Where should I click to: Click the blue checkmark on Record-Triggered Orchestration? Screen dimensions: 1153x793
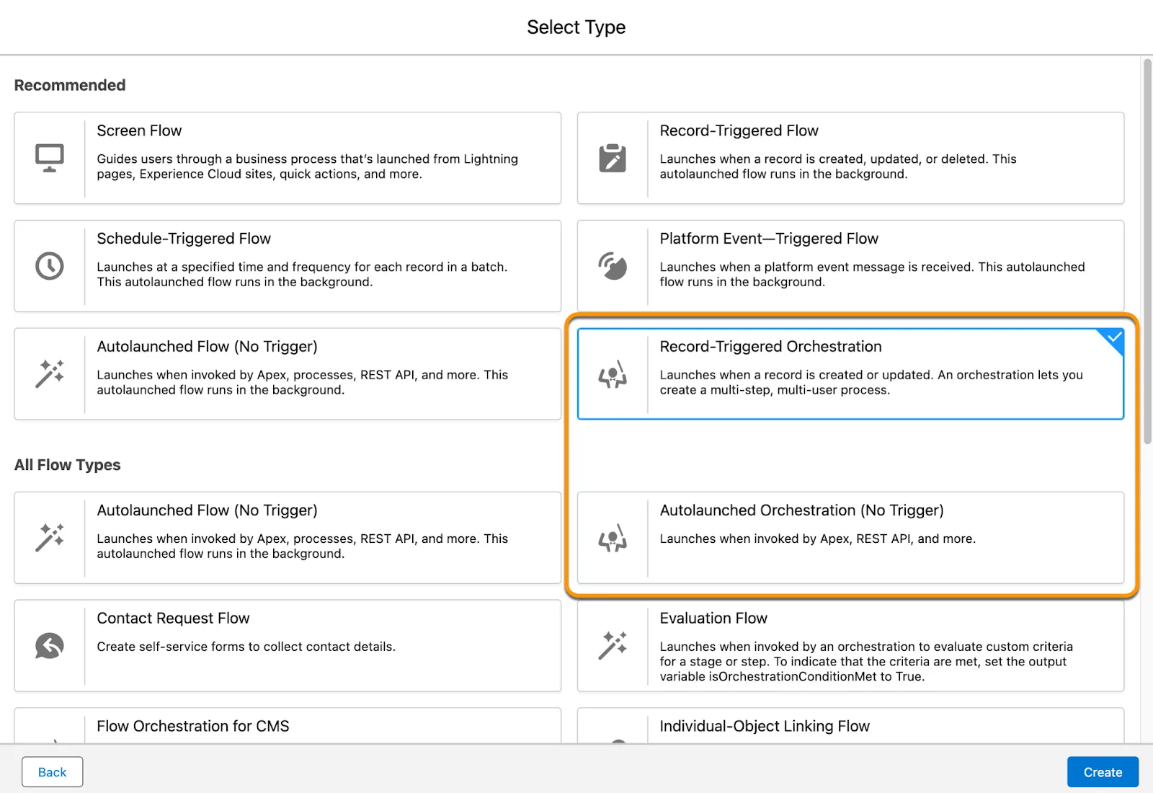[1113, 338]
